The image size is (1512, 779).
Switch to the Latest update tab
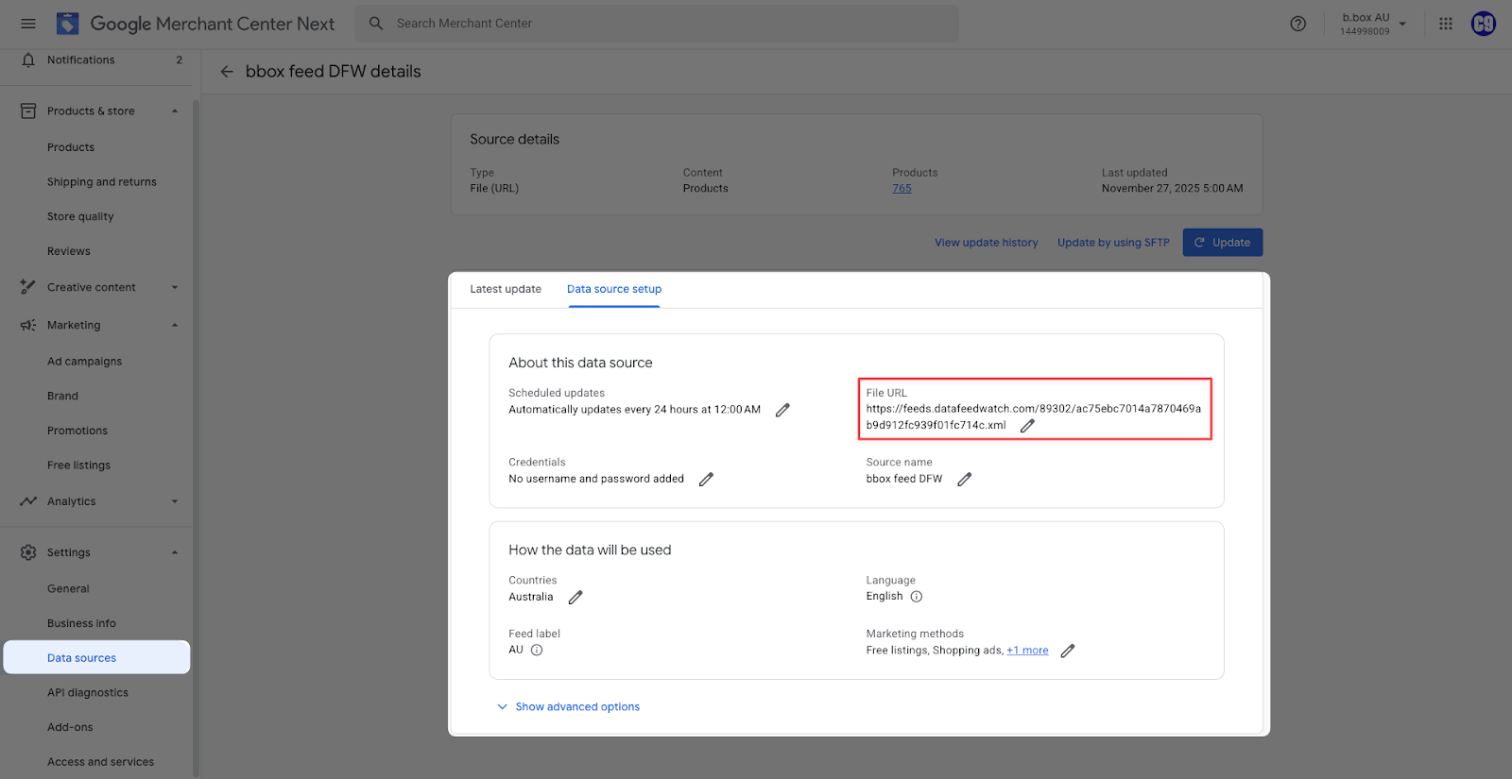(x=506, y=289)
